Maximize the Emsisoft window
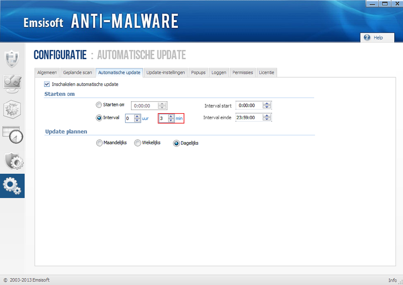Screen dimensions: 403x285 coord(384,4)
